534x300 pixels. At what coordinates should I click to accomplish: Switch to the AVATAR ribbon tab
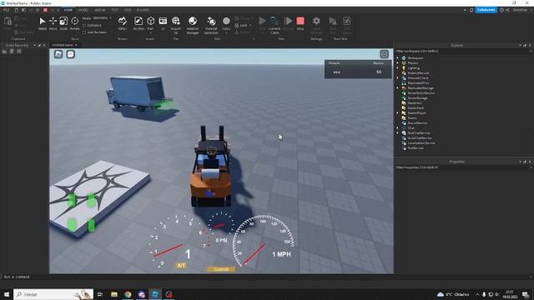click(x=100, y=10)
